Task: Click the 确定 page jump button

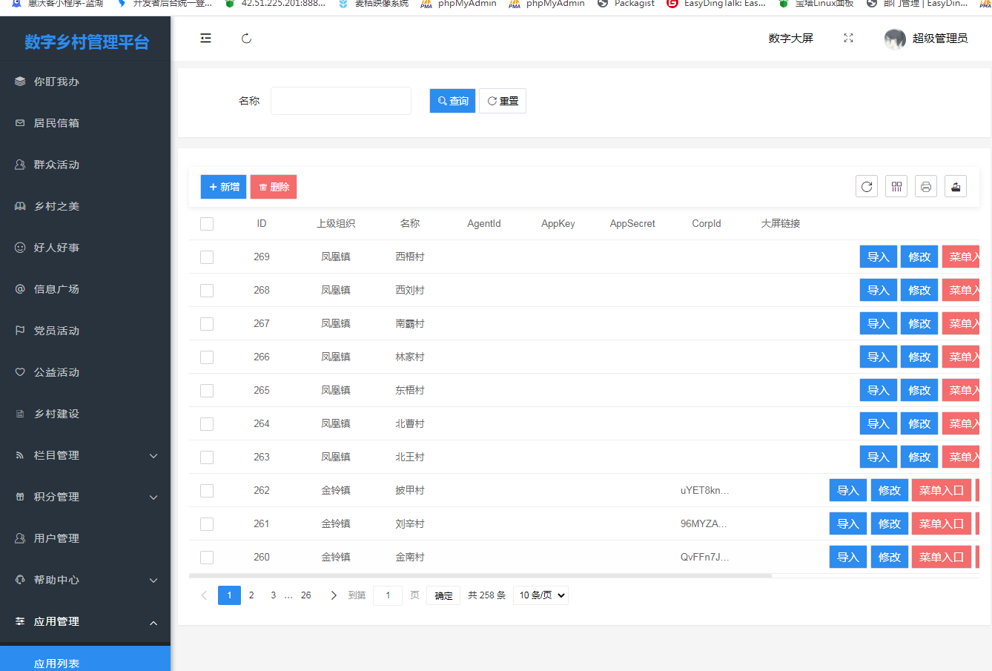Action: pyautogui.click(x=443, y=595)
